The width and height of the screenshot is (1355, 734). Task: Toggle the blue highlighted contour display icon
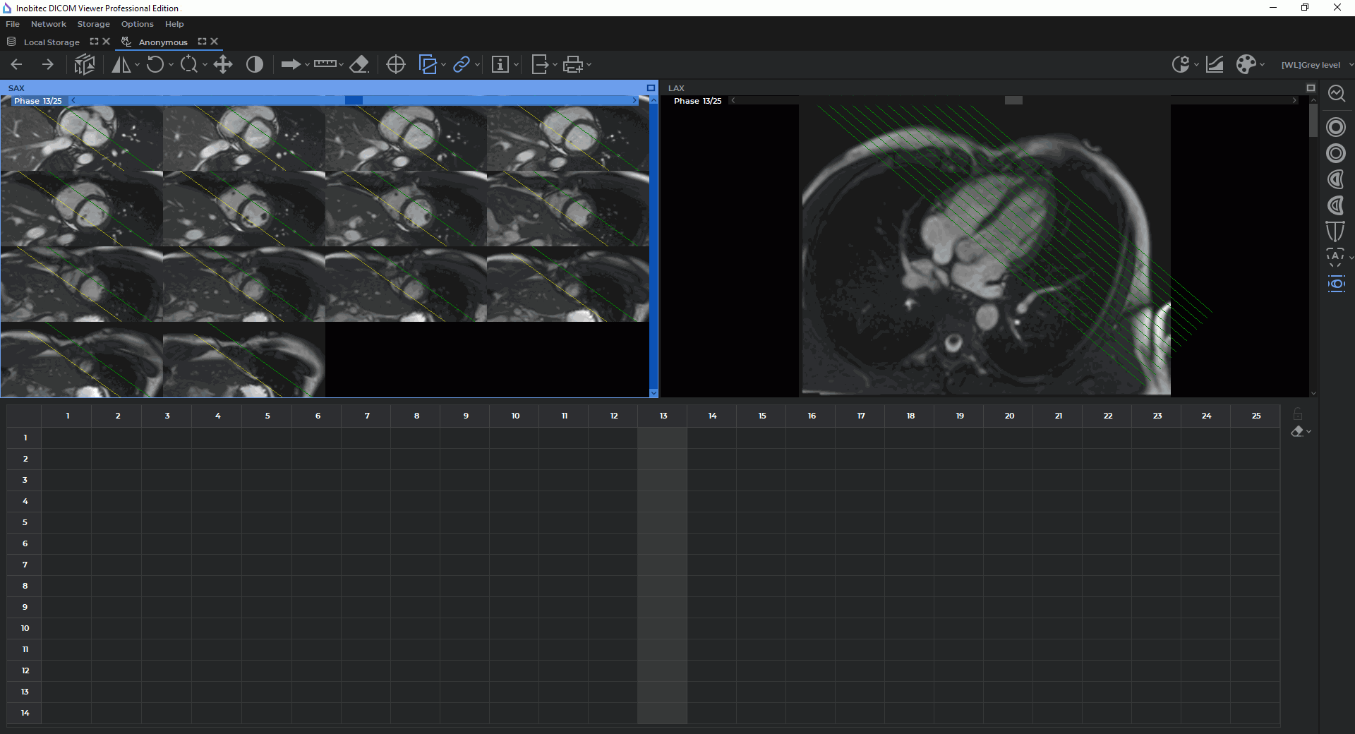click(x=1336, y=284)
